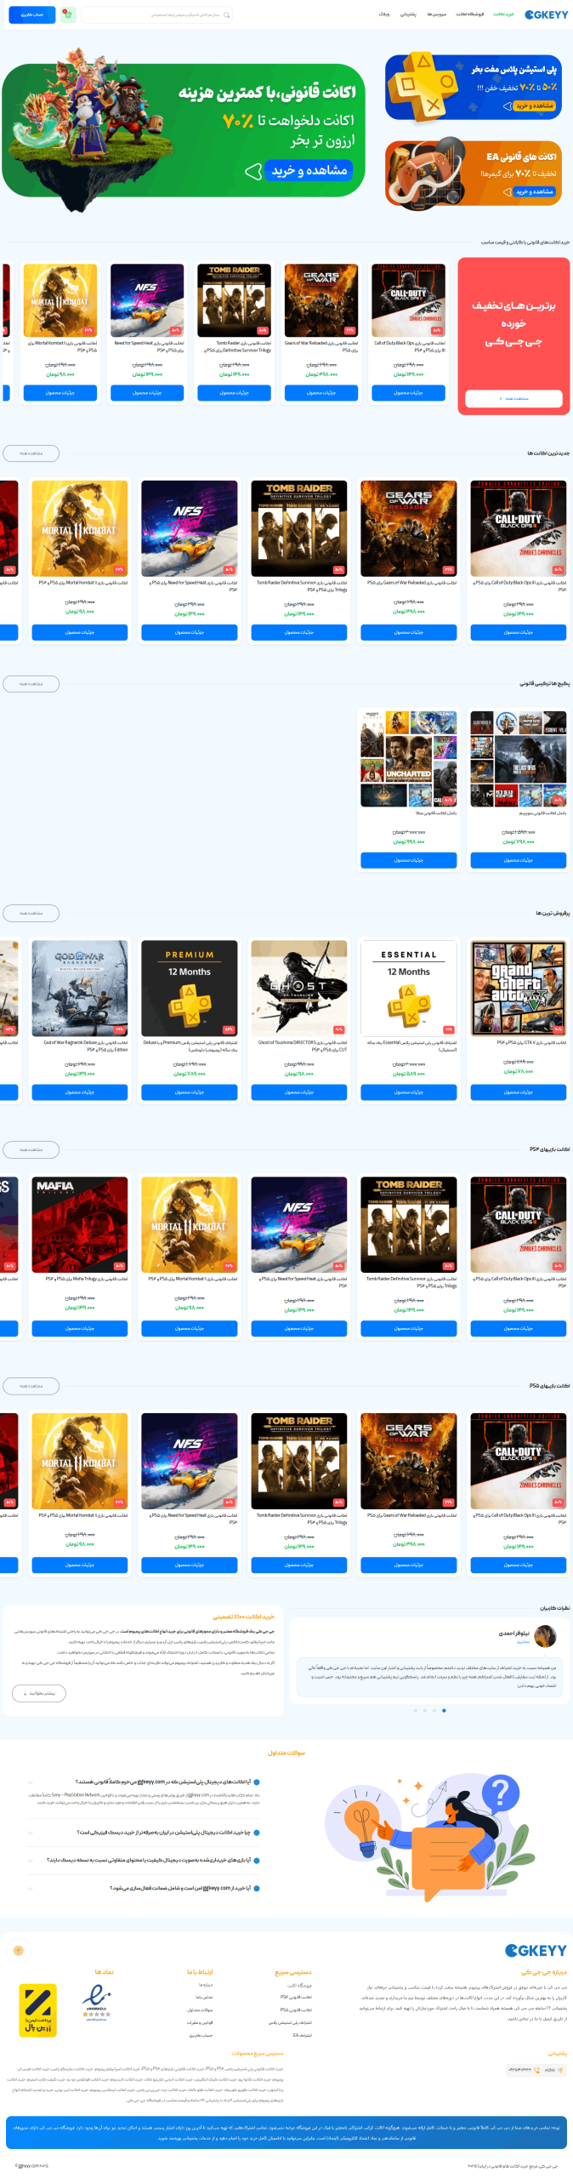Open the Mafia Trilogy cover in PS4 section
Image resolution: width=573 pixels, height=2178 pixels.
tap(80, 1224)
